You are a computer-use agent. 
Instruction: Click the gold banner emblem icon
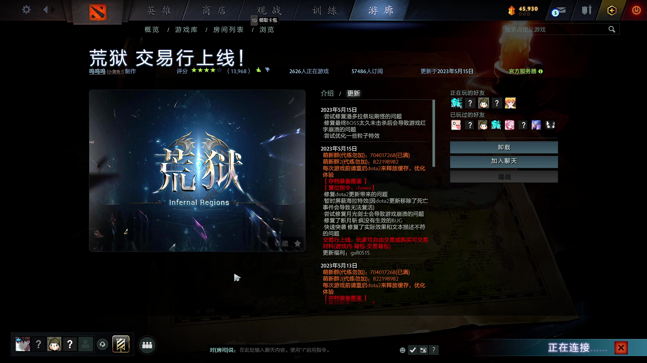[x=121, y=344]
